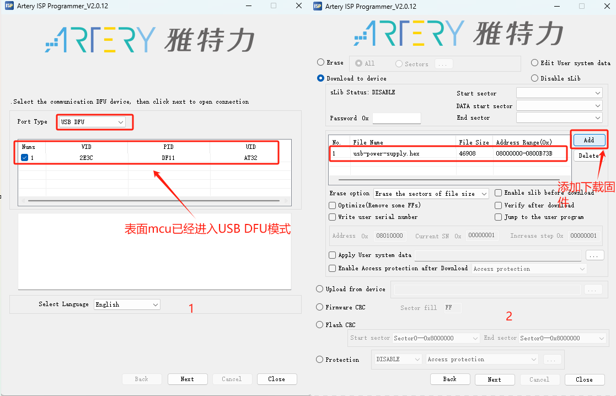
Task: Select UID value AT32 in device table
Action: click(x=250, y=158)
